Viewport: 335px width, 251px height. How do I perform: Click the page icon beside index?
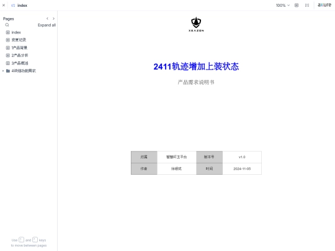pos(8,32)
